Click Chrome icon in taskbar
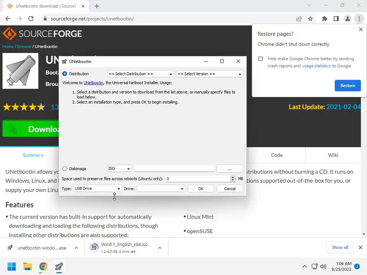Image resolution: width=367 pixels, height=275 pixels. 43,266
